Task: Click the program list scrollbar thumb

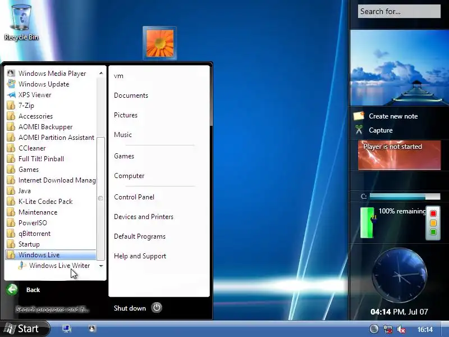Action: click(100, 198)
